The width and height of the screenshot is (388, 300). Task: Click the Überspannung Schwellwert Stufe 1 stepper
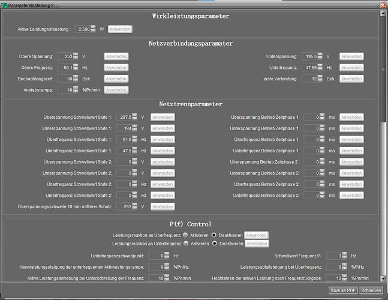[x=134, y=117]
